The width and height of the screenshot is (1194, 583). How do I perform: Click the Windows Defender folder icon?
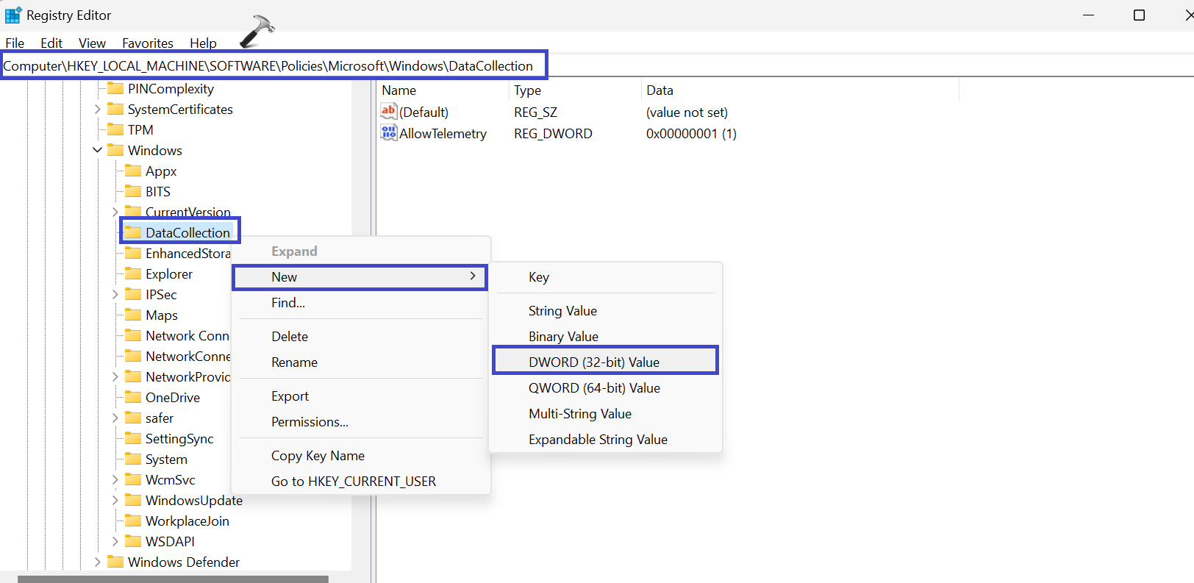click(115, 562)
